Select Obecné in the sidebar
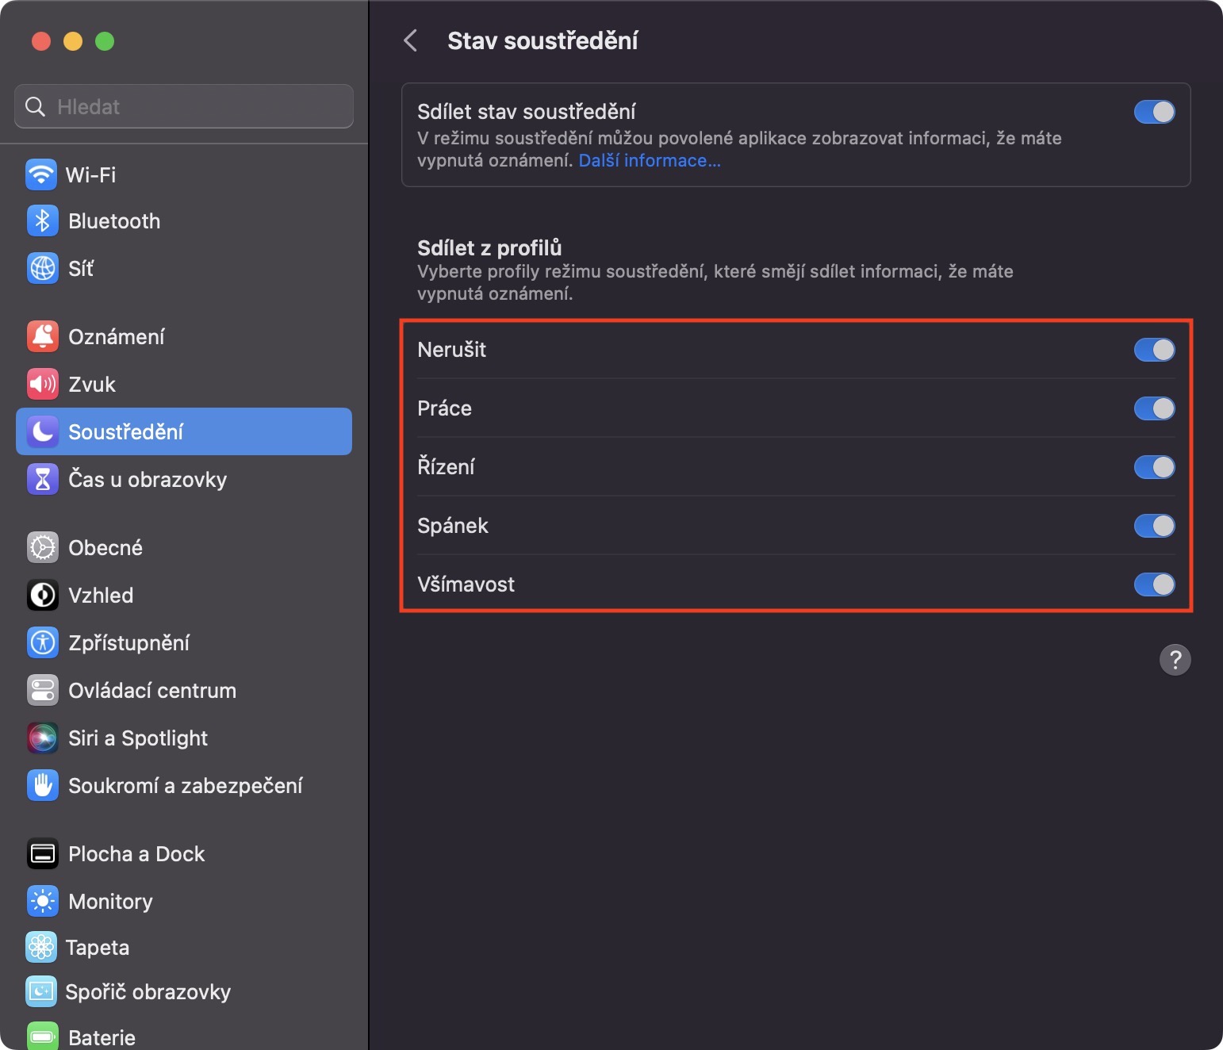1223x1050 pixels. pos(105,548)
